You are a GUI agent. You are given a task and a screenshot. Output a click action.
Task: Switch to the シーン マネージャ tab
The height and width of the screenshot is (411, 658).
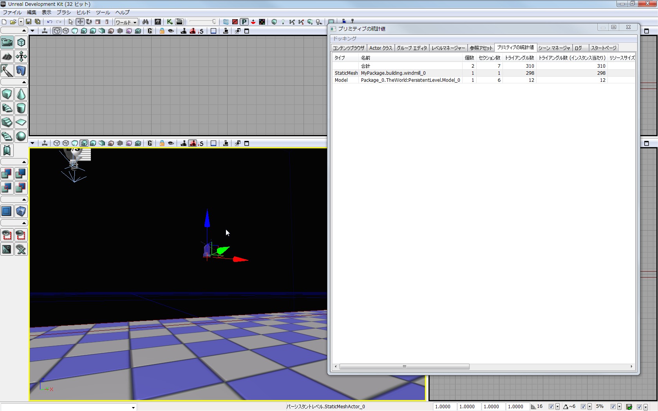coord(554,48)
